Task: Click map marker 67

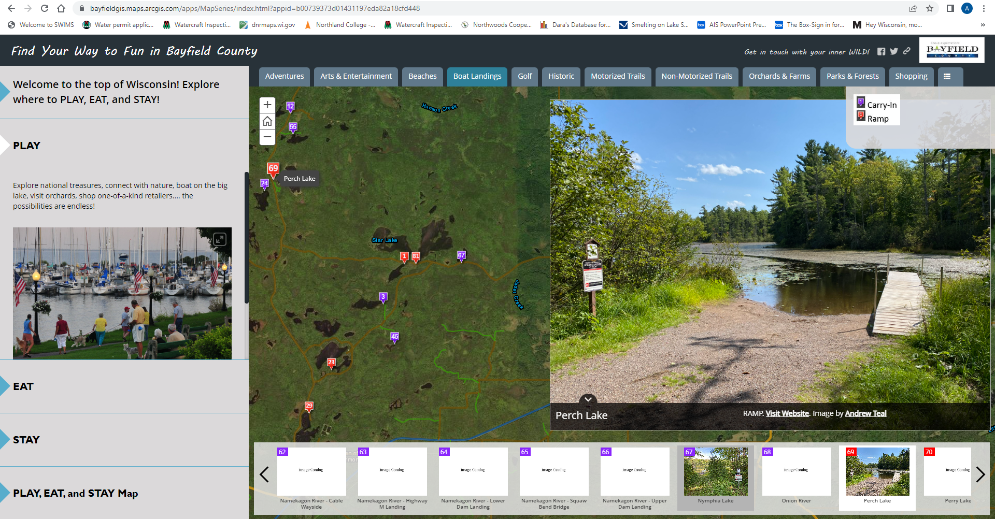Action: [461, 256]
